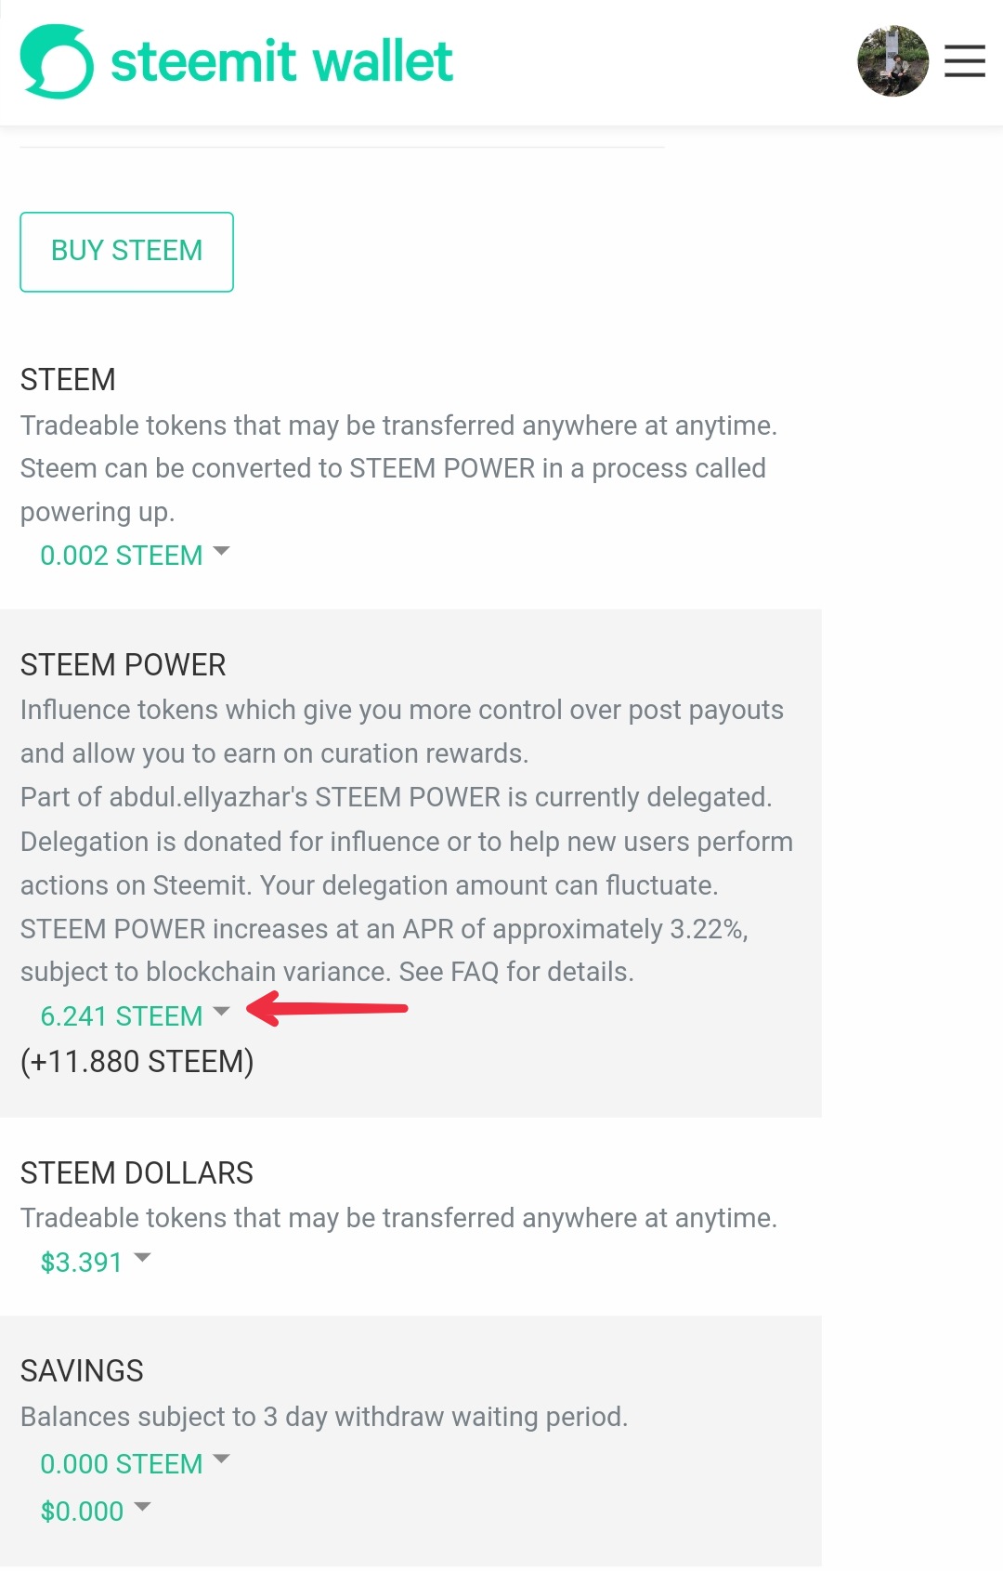The height and width of the screenshot is (1571, 1003).
Task: Expand the $3.391 Steem Dollars dropdown
Action: click(95, 1262)
